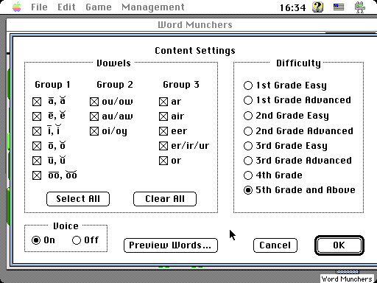Screen dimensions: 377x283
Task: Open the File menu
Action: tap(39, 7)
